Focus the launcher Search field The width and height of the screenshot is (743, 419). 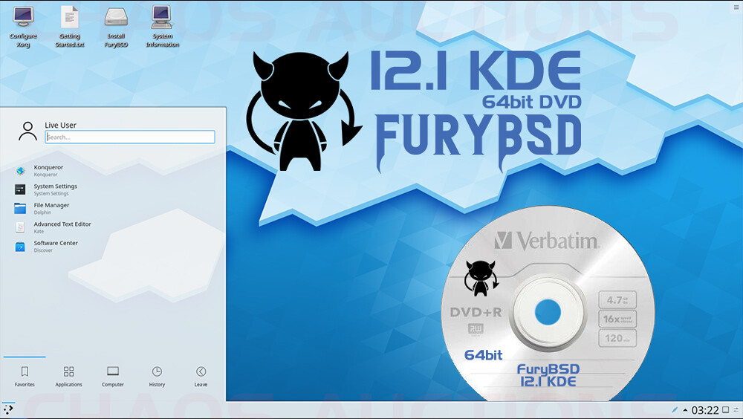130,137
